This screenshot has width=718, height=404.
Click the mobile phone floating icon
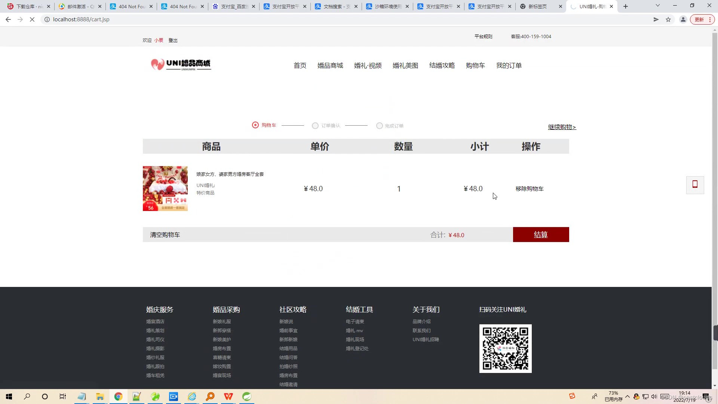pos(695,185)
